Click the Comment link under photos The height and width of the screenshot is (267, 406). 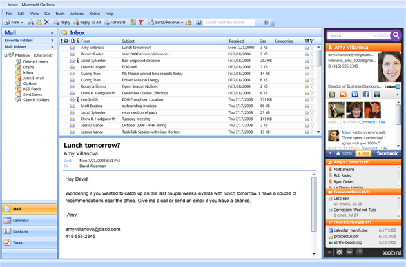(367, 122)
